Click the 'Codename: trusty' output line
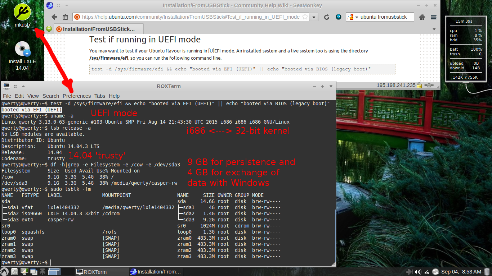The width and height of the screenshot is (492, 276). click(33, 158)
